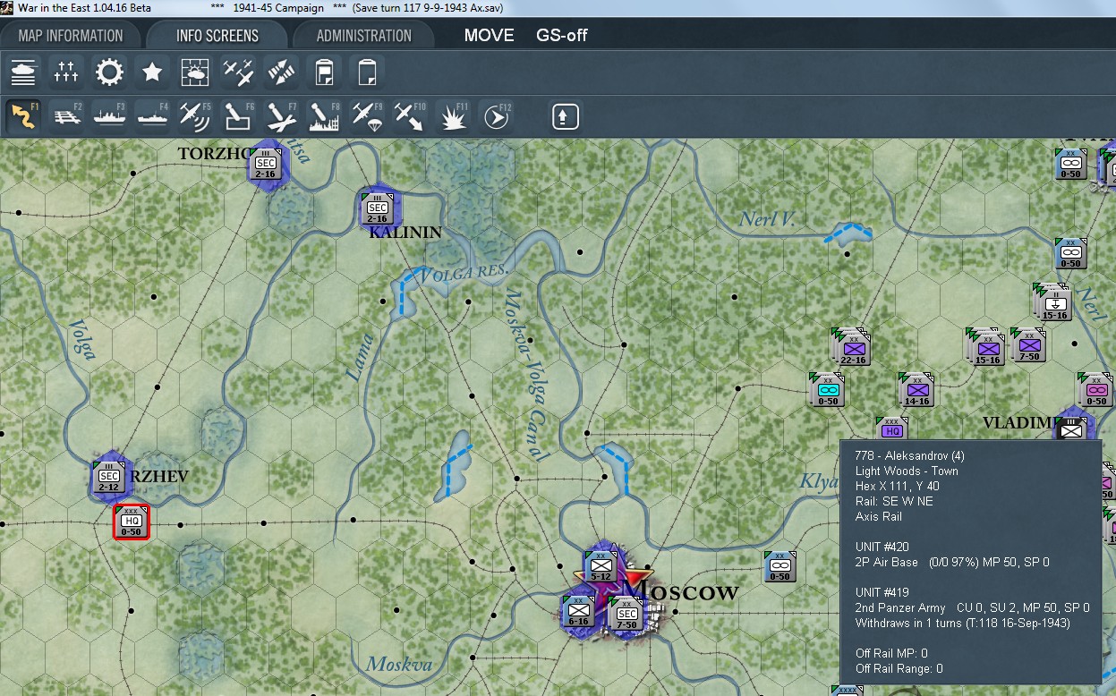Viewport: 1116px width, 696px height.
Task: Select the F11 explosion mode icon
Action: [x=454, y=116]
